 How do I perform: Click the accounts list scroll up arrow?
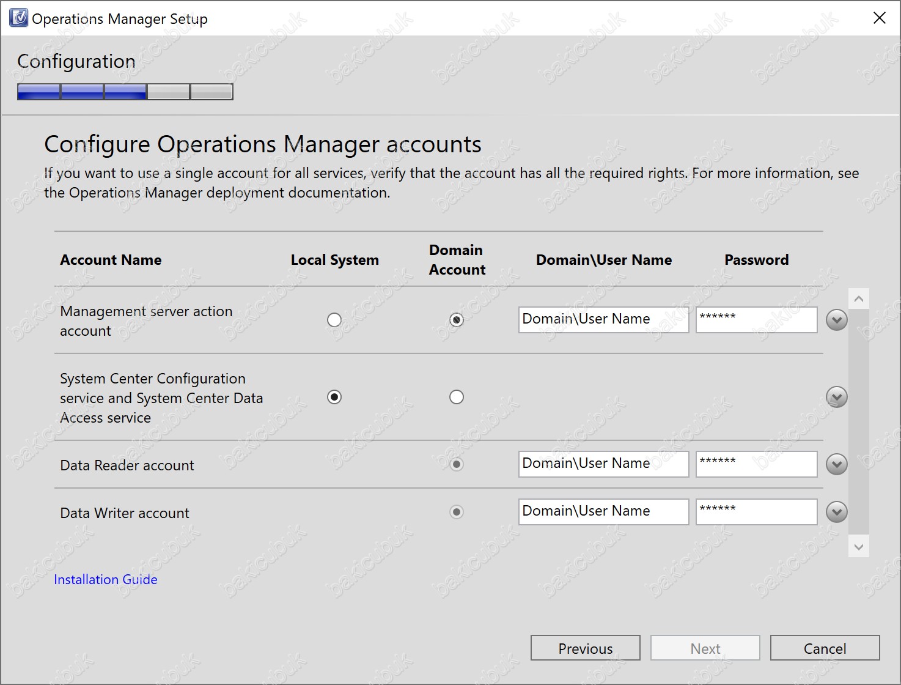click(x=859, y=298)
